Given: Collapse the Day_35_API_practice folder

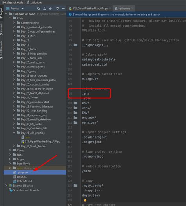Looking at the screenshot, I should click(x=14, y=133).
